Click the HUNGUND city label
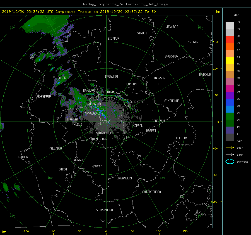Screen dimensions: 251x235 pos(132,84)
